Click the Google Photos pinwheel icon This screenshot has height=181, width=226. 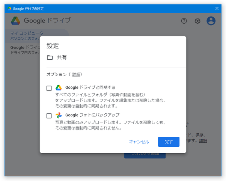tap(59, 115)
